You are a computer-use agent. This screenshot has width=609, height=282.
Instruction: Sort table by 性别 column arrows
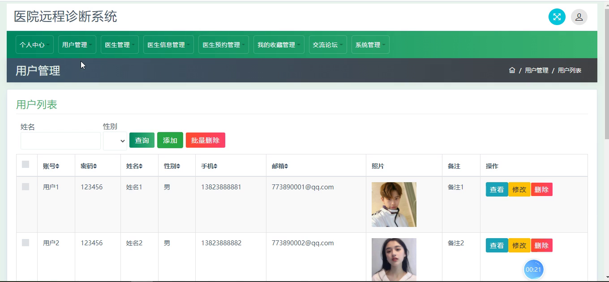click(x=178, y=166)
